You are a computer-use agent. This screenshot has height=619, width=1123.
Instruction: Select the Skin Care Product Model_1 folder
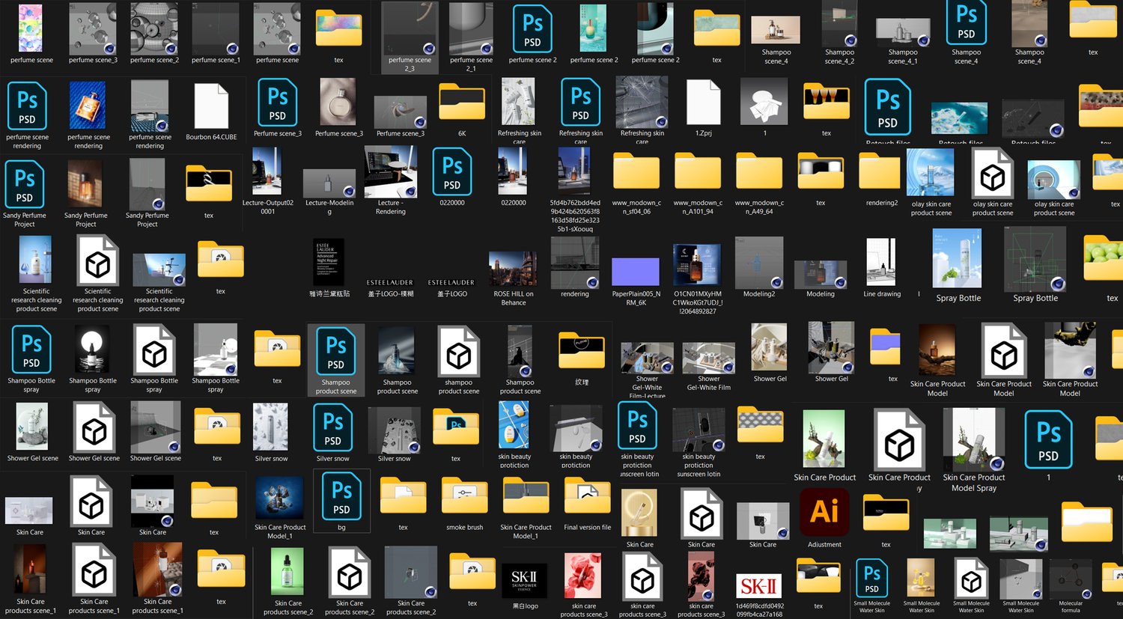[526, 496]
